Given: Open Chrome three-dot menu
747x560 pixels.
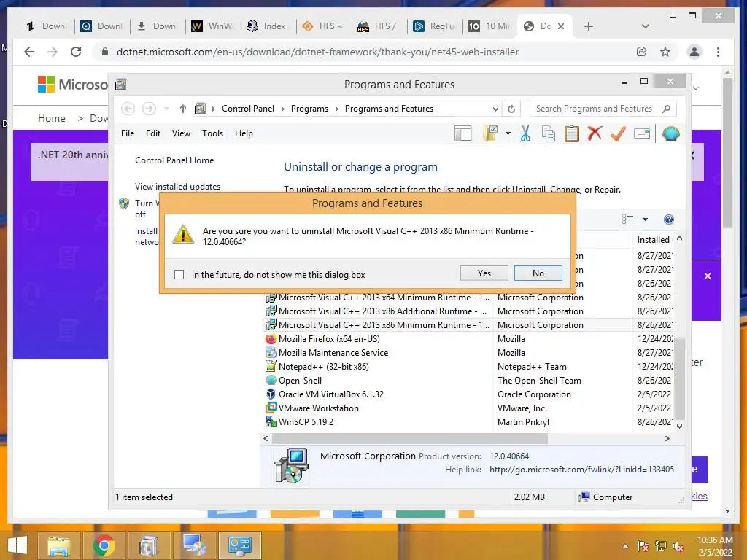Looking at the screenshot, I should [718, 52].
